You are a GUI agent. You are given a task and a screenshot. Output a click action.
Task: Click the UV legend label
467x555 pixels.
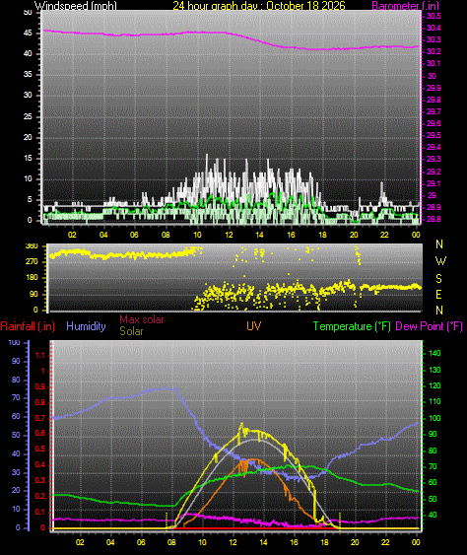(253, 326)
